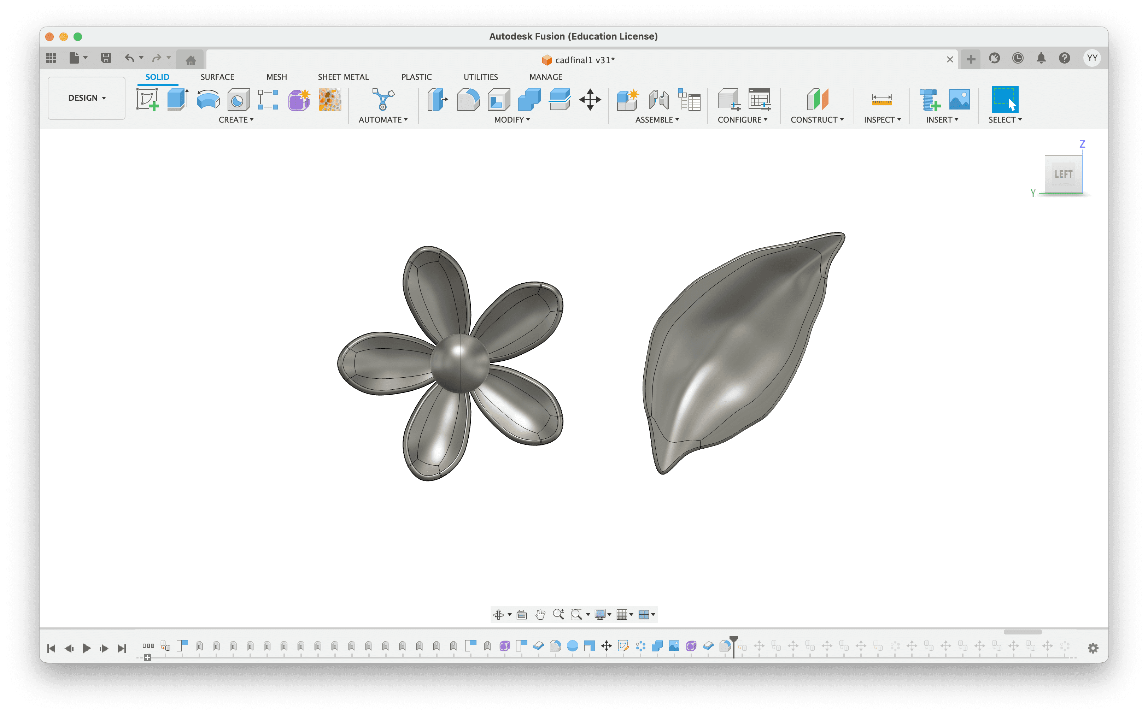Select the Extrude tool
This screenshot has height=715, width=1148.
click(177, 99)
